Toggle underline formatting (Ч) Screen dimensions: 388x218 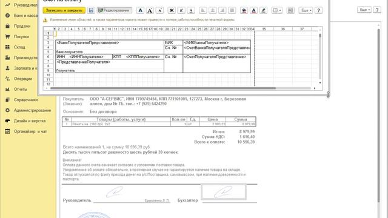tap(191, 10)
